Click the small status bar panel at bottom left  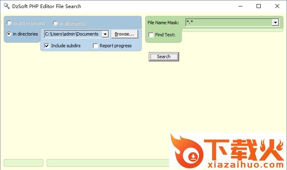(24, 163)
